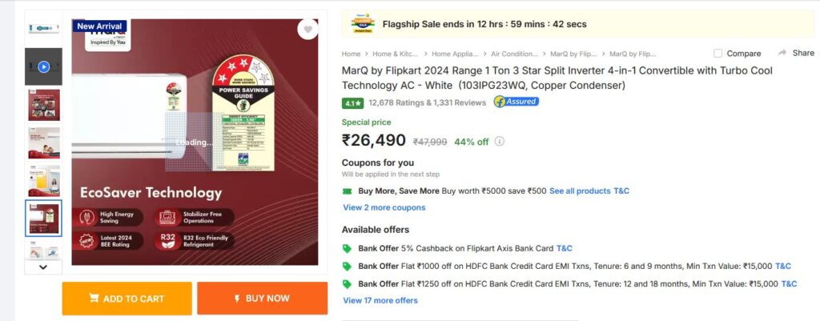
Task: Expand View 17 more offers
Action: coord(380,301)
